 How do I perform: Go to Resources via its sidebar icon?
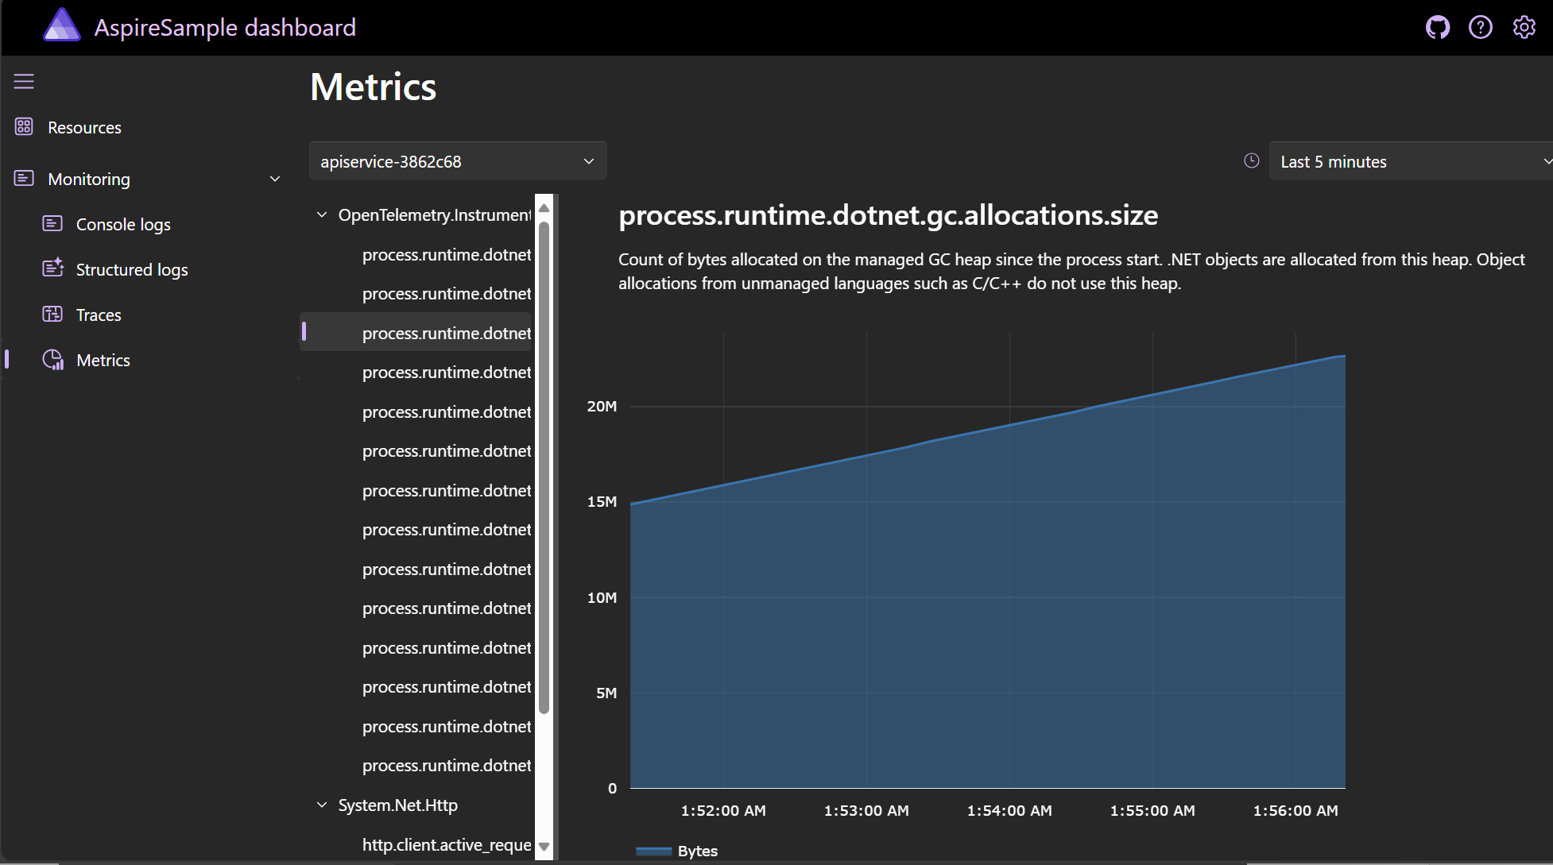[24, 127]
